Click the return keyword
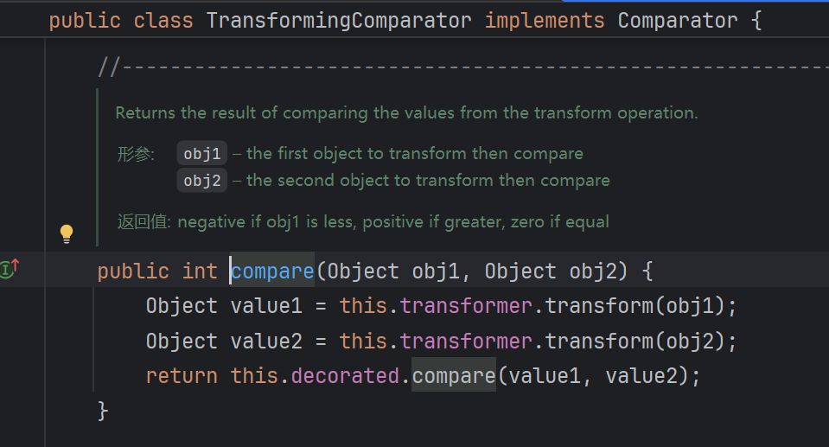 pyautogui.click(x=182, y=376)
